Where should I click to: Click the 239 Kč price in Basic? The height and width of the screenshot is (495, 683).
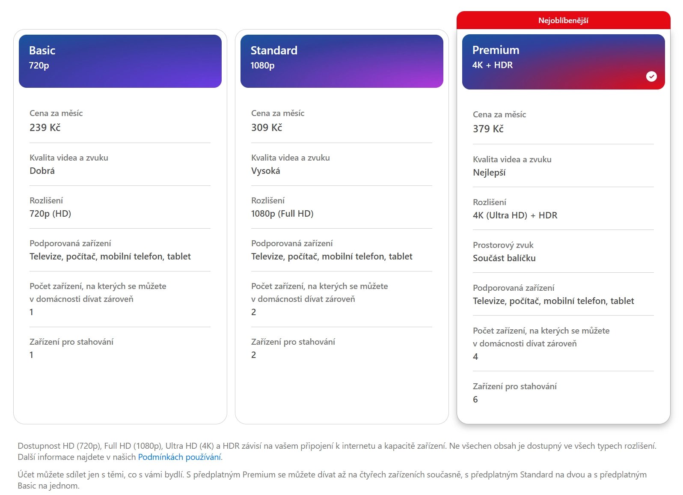coord(45,128)
